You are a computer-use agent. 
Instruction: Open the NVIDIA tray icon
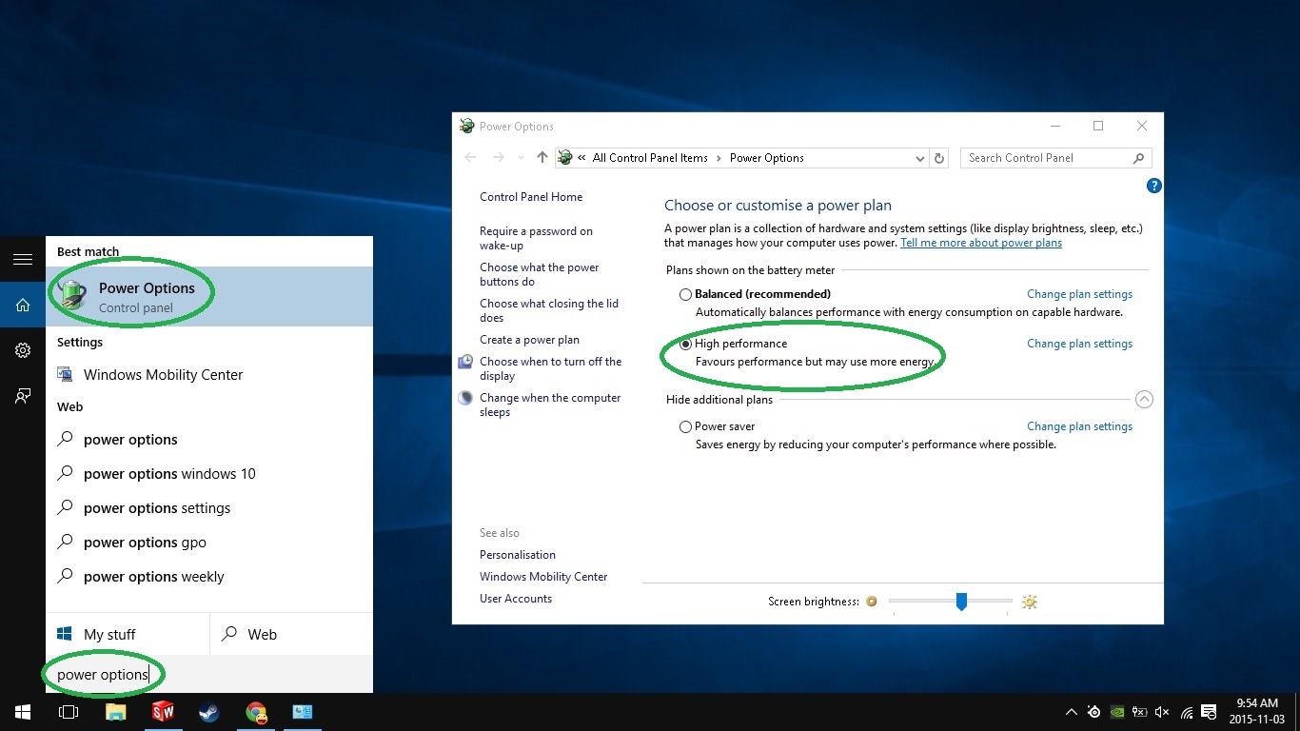(1117, 712)
